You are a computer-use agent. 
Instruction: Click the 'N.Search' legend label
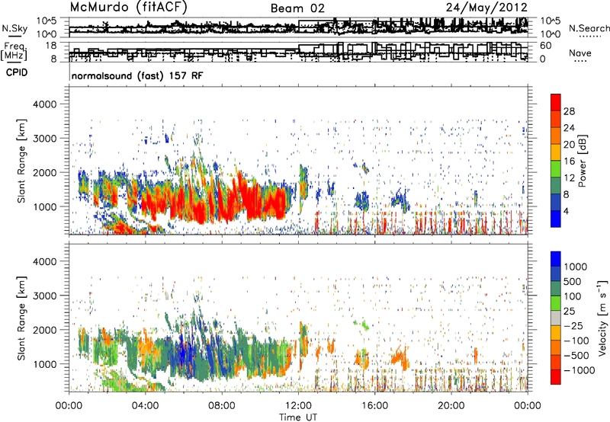point(589,28)
